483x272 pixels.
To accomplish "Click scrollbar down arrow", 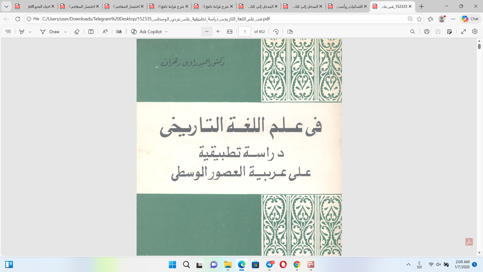I will [479, 253].
